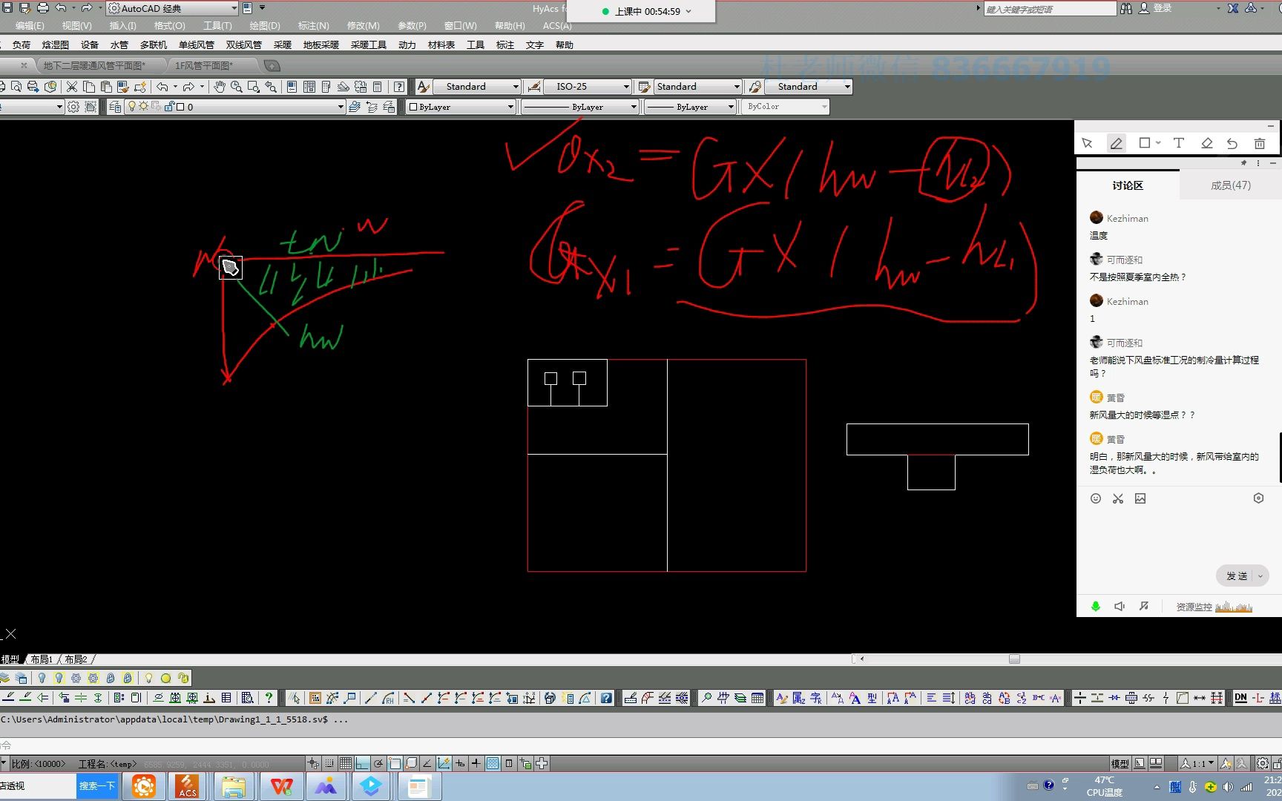Click the horizontal scrollbar thumb of the drawing area
This screenshot has width=1282, height=801.
[1014, 659]
